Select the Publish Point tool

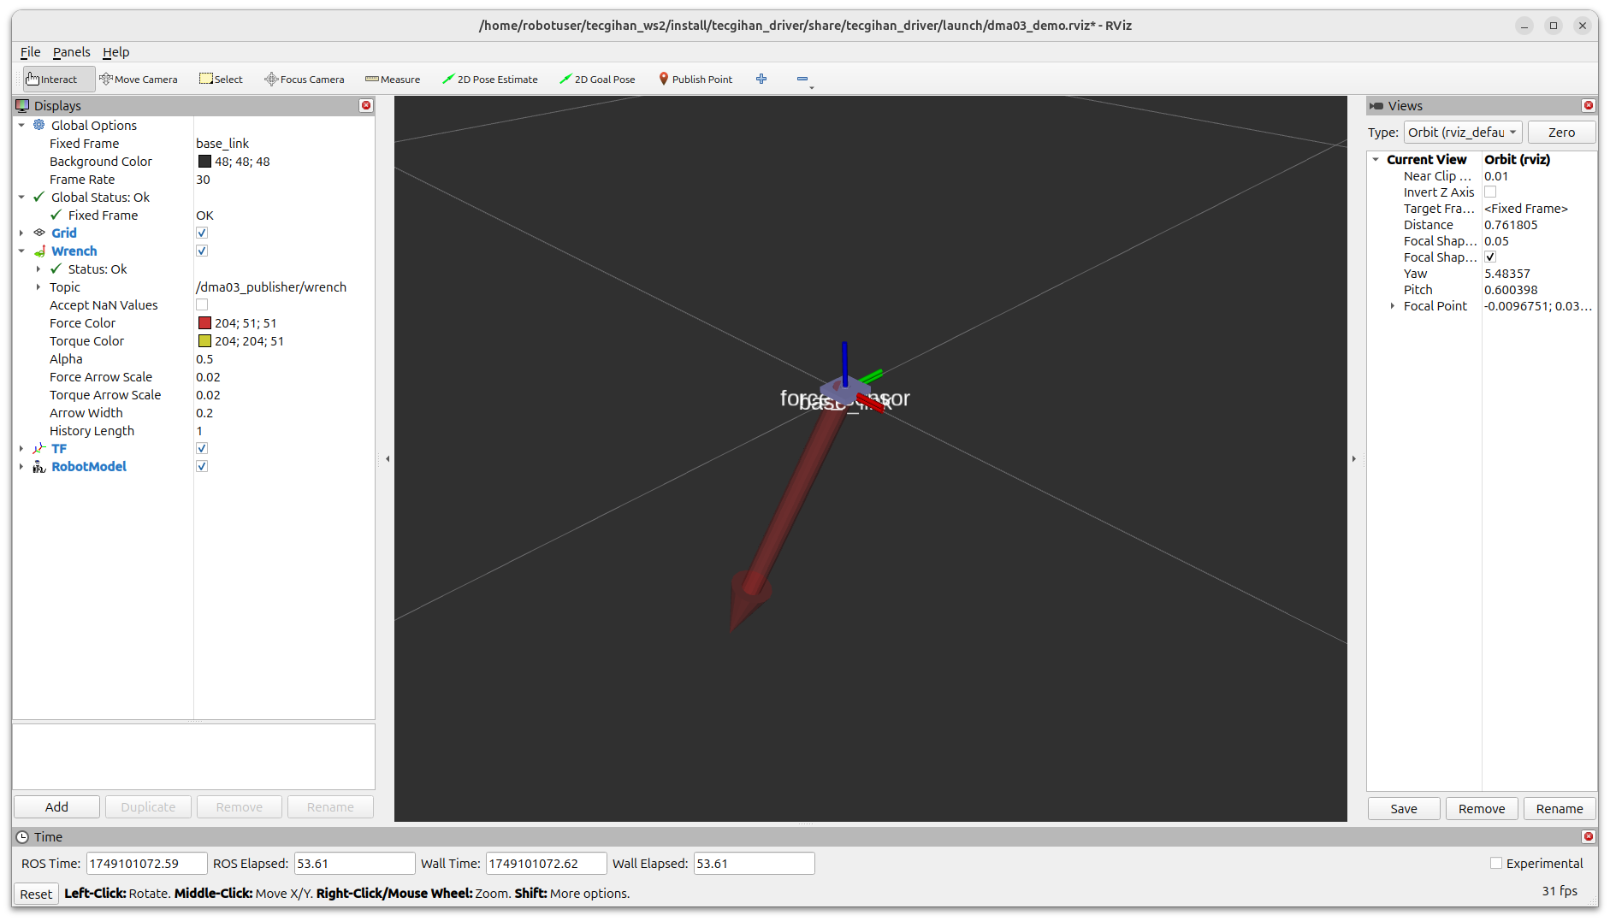click(x=695, y=79)
